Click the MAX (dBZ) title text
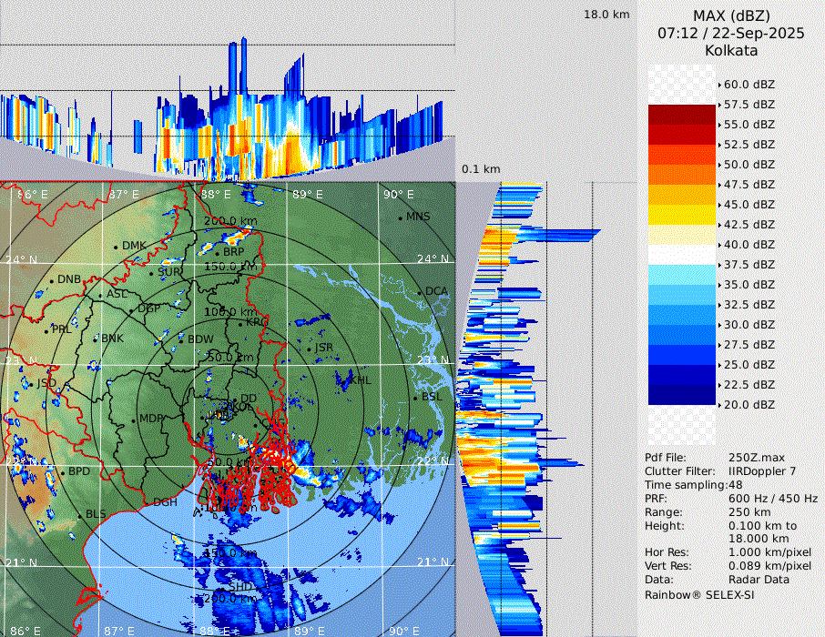The height and width of the screenshot is (637, 825). [730, 15]
